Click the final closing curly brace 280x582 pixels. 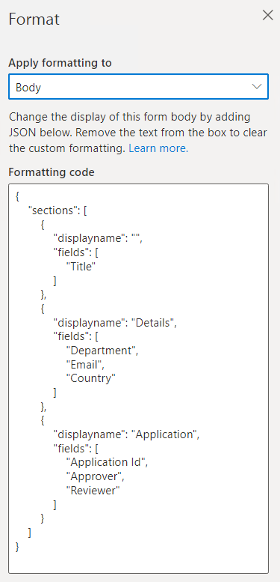(17, 547)
